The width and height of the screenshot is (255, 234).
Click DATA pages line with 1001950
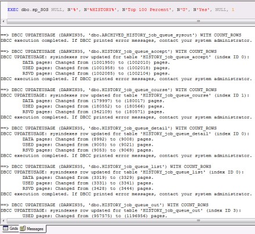[x=96, y=62]
